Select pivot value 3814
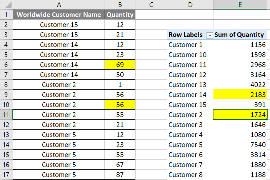The width and height of the screenshot is (270, 180). point(240,155)
